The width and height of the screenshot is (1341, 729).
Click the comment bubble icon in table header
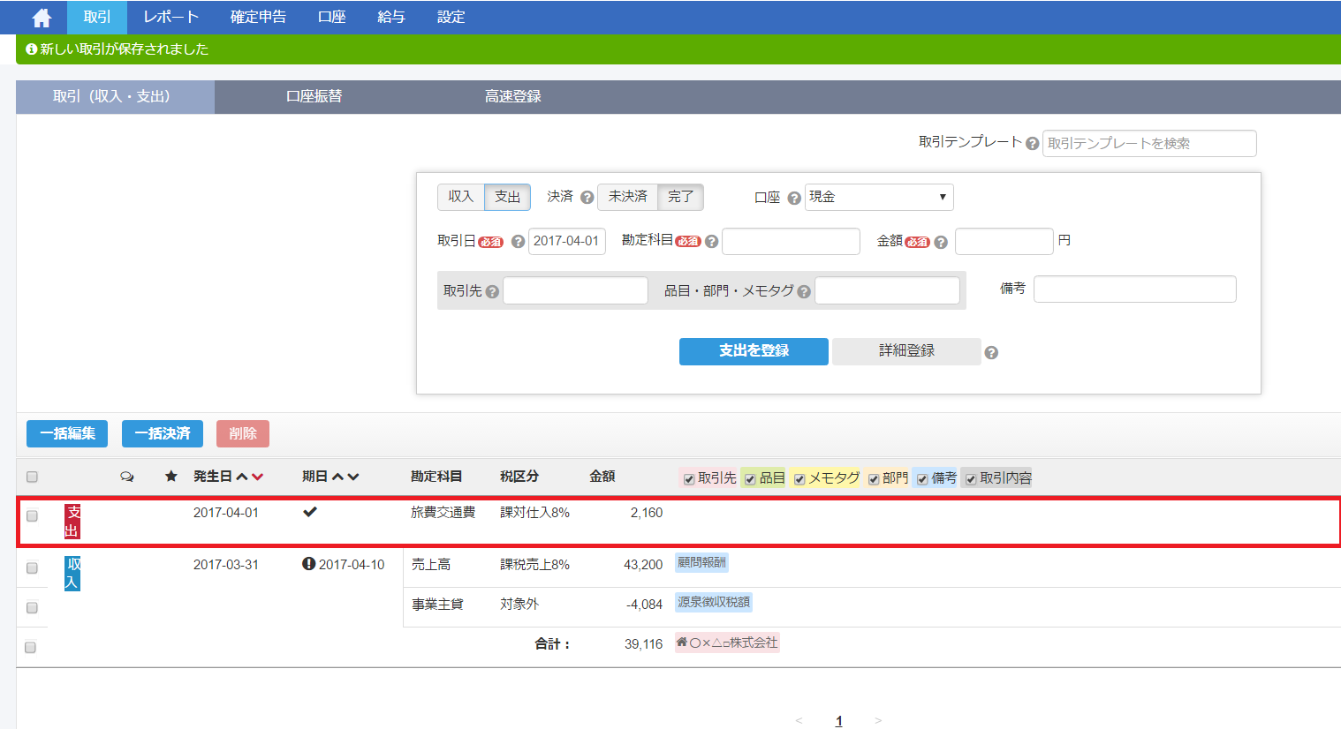coord(127,477)
